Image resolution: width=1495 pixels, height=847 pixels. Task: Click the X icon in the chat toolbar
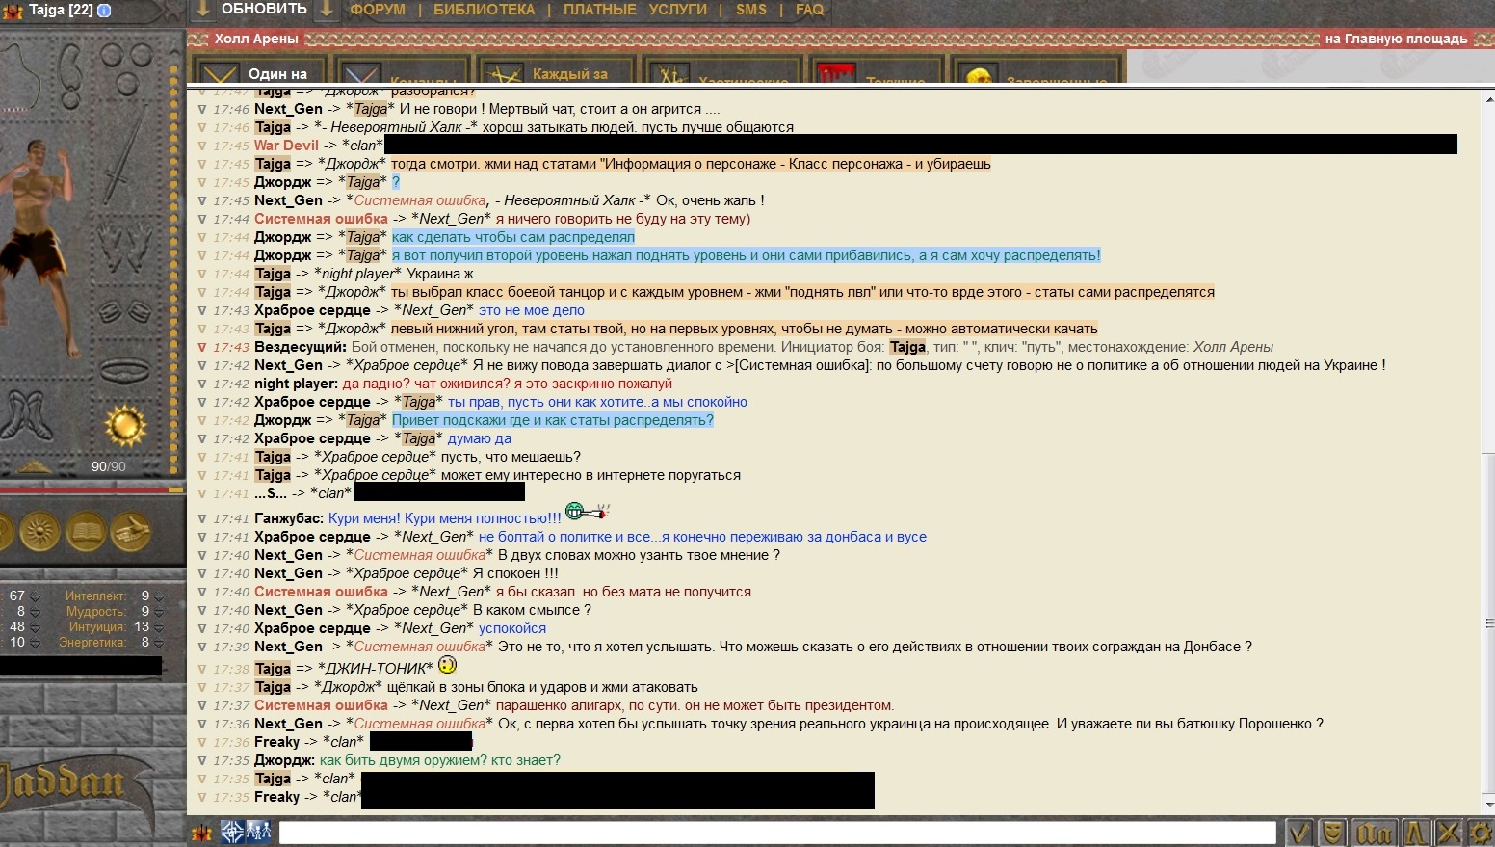1448,833
